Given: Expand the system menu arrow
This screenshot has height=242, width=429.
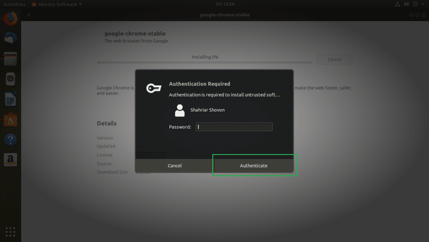Looking at the screenshot, I should [x=423, y=4].
